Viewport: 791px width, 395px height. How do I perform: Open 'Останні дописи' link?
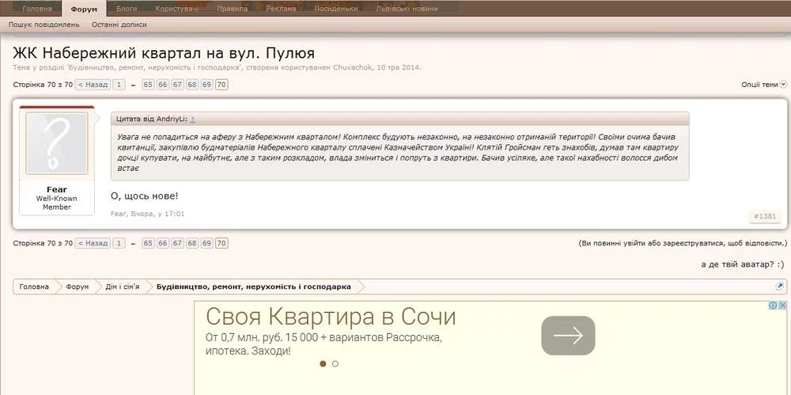[119, 25]
